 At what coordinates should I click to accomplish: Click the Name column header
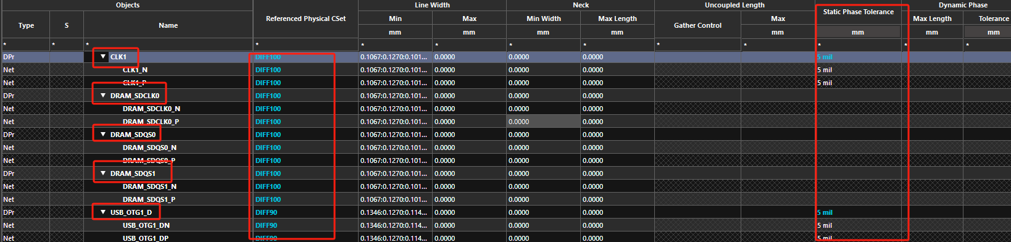[x=168, y=25]
